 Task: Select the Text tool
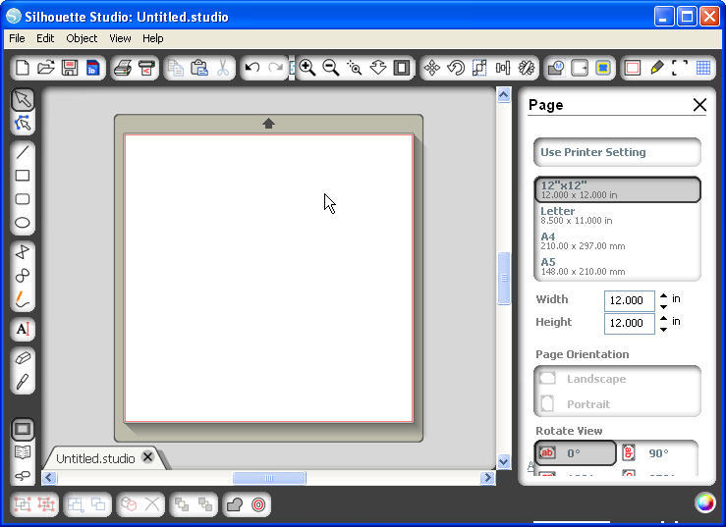point(23,329)
